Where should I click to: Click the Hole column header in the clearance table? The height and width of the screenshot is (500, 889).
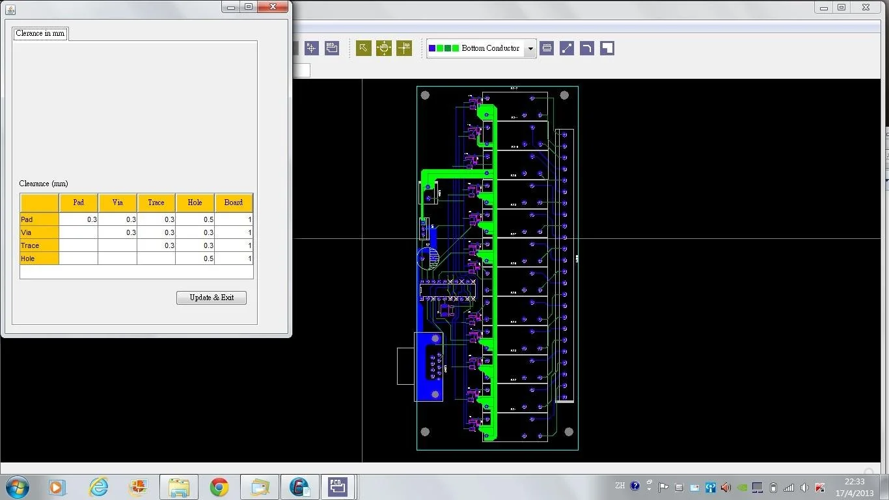[x=194, y=202]
